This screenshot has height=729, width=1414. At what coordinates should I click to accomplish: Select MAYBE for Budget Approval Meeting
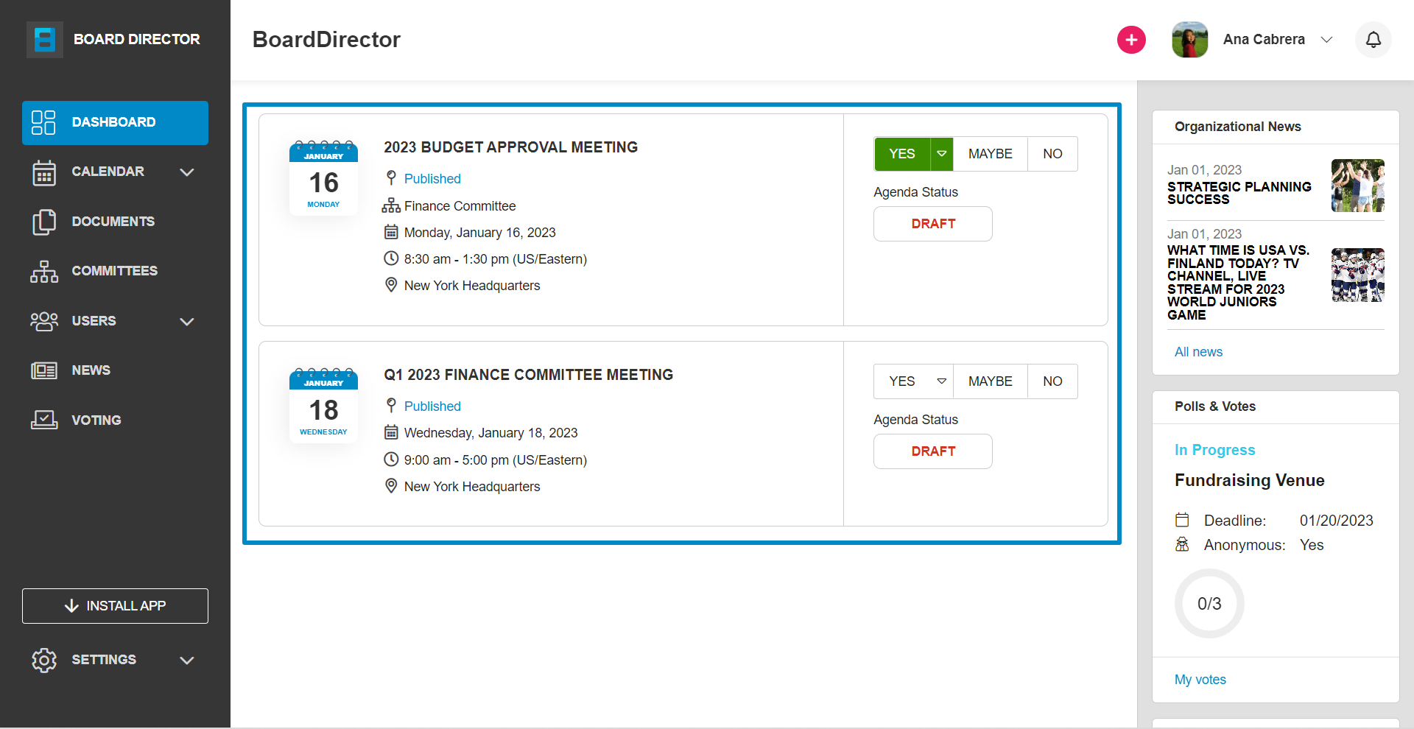[x=990, y=154]
